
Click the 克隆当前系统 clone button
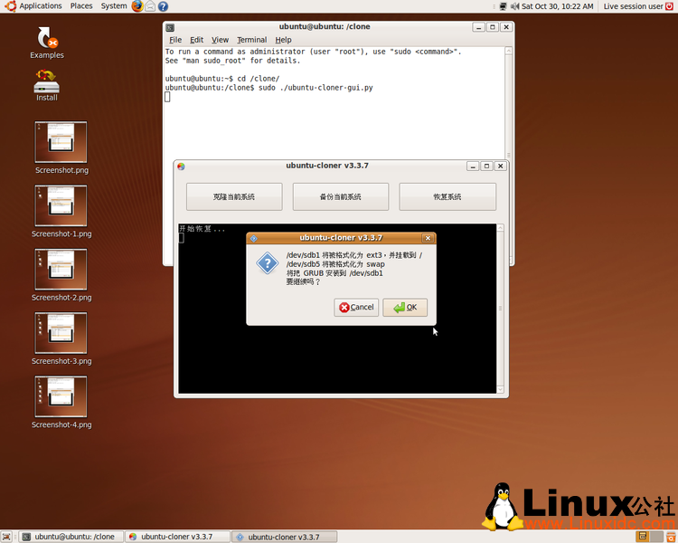(234, 197)
